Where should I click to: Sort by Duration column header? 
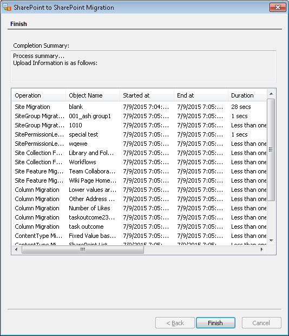point(247,95)
